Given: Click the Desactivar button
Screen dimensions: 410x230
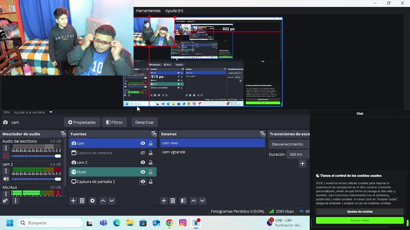Looking at the screenshot, I should (144, 122).
